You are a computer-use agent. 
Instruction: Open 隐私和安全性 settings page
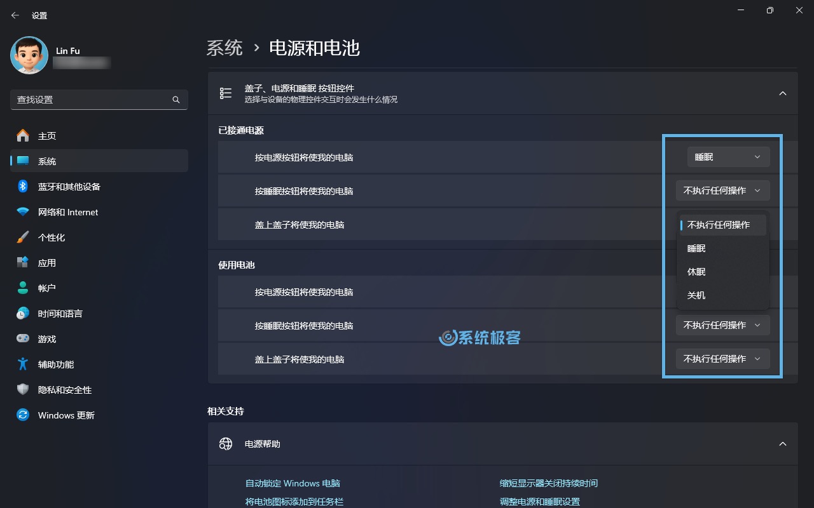point(99,389)
